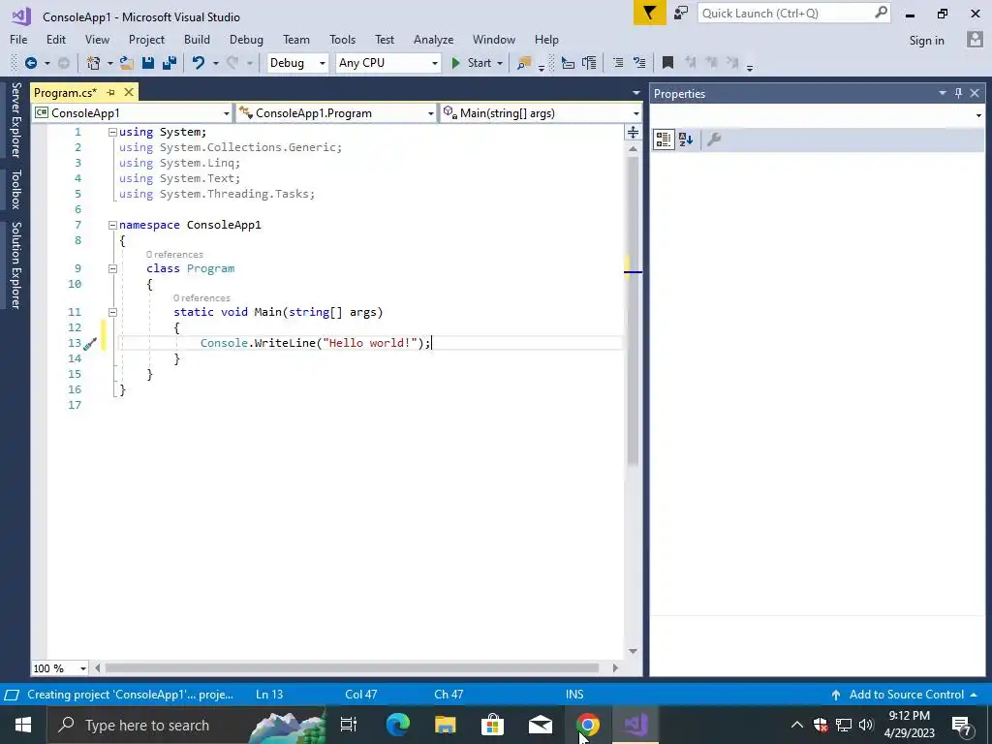Open the Start button dropdown arrow

[500, 63]
